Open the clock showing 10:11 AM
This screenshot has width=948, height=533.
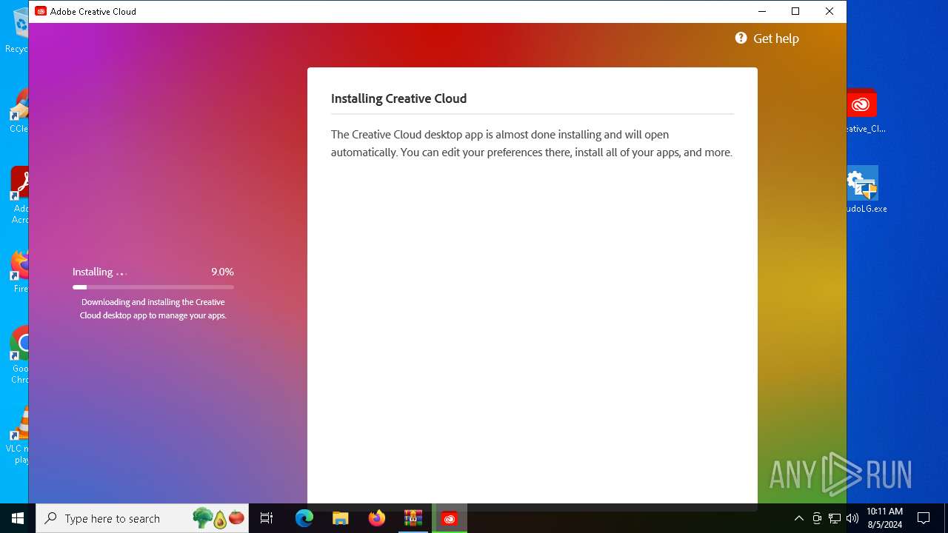pos(884,518)
